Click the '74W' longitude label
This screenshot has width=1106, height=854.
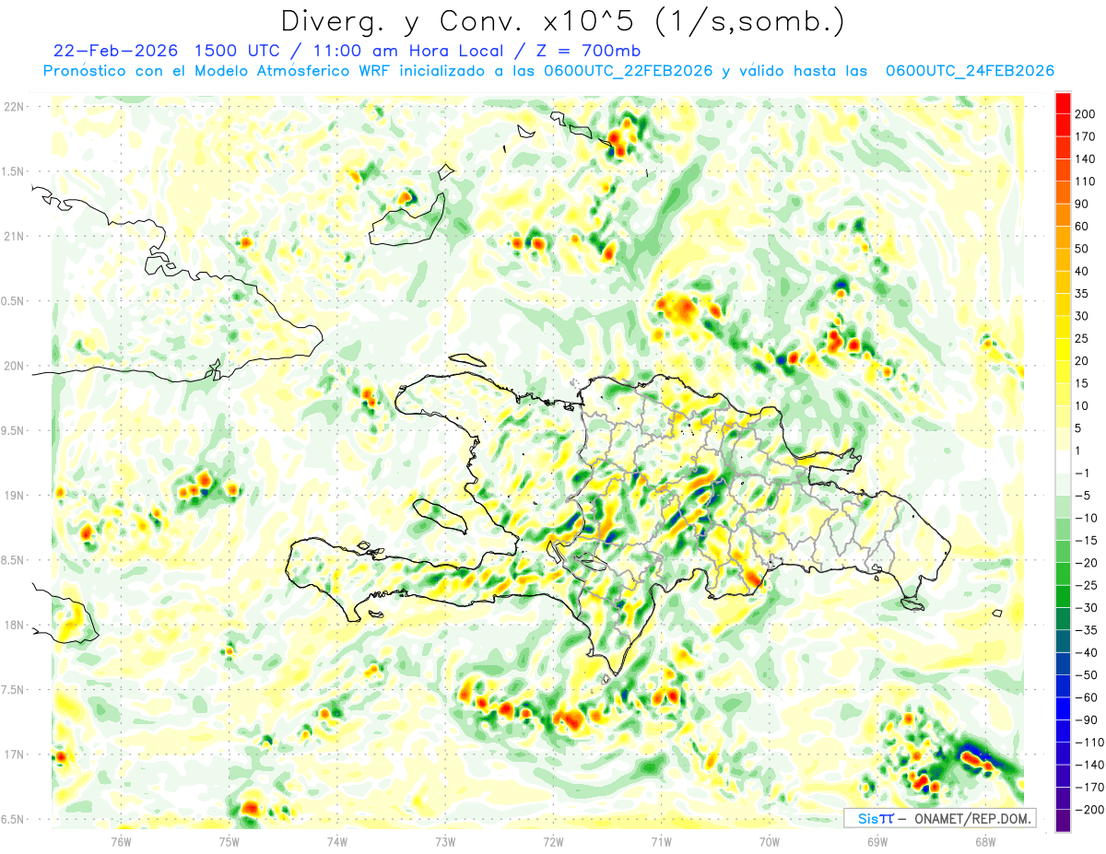337,841
